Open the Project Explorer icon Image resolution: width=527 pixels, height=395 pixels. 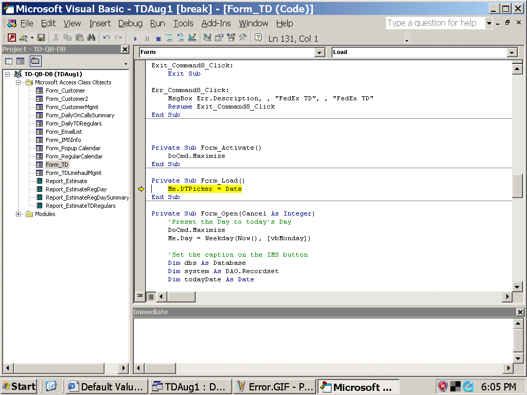(x=207, y=38)
